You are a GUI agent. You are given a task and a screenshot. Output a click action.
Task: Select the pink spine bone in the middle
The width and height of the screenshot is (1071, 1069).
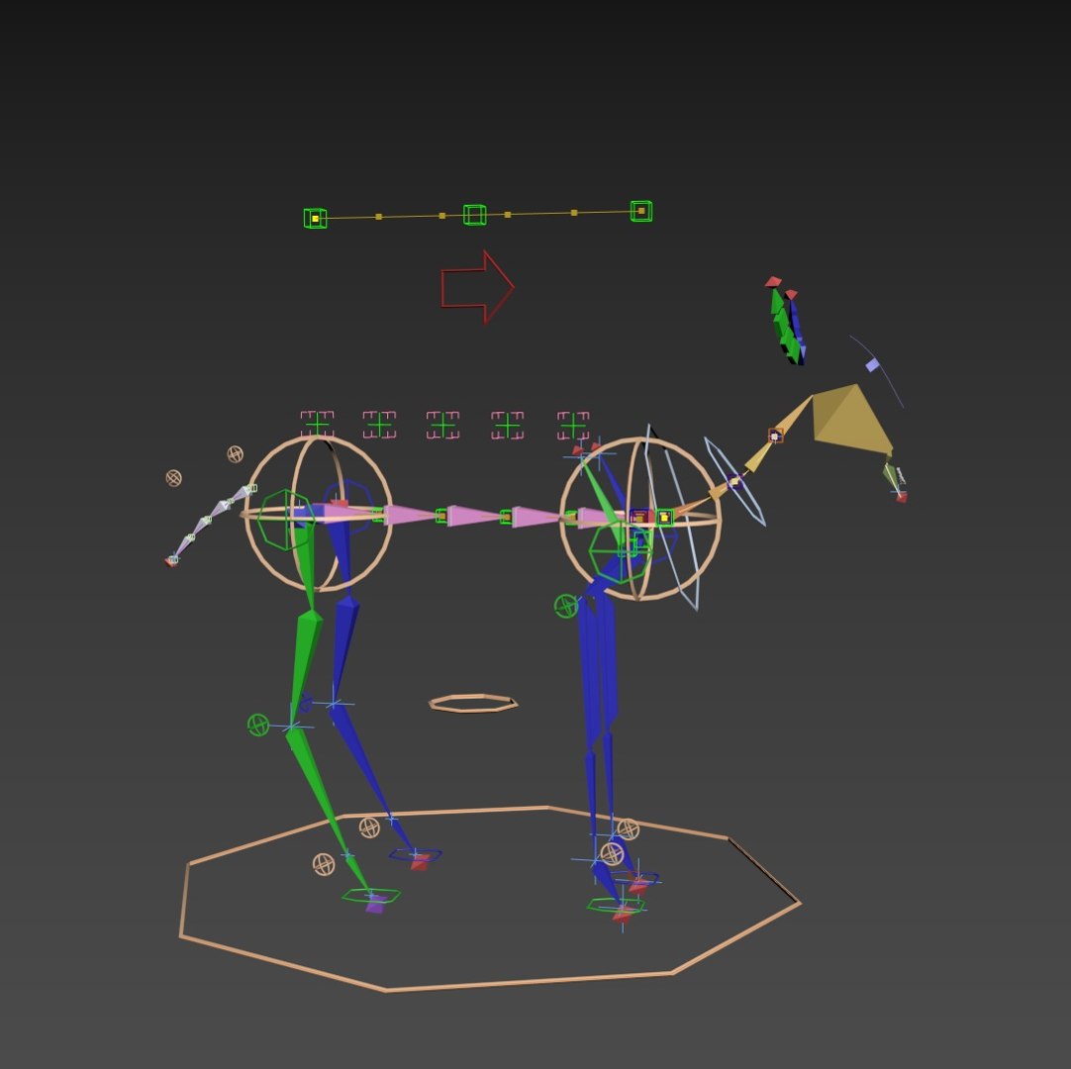pyautogui.click(x=475, y=517)
